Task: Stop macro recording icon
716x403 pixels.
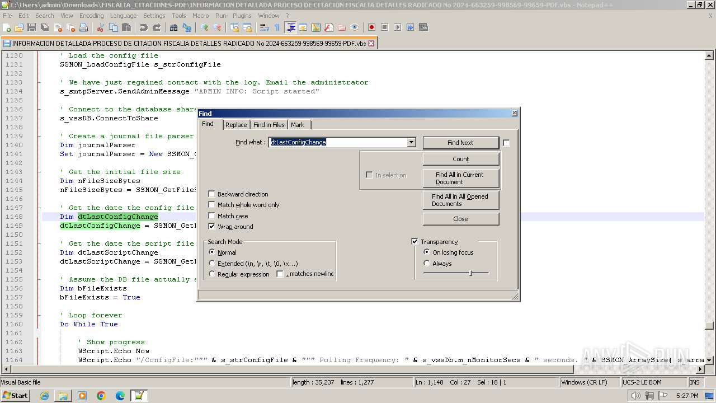Action: tap(385, 27)
